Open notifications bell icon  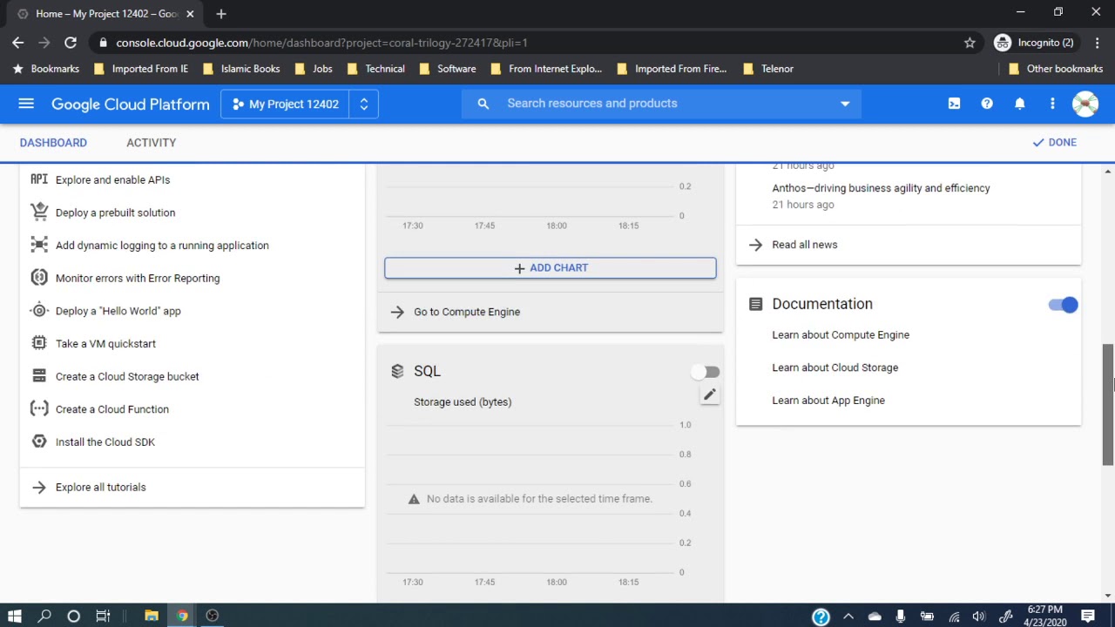tap(1019, 104)
